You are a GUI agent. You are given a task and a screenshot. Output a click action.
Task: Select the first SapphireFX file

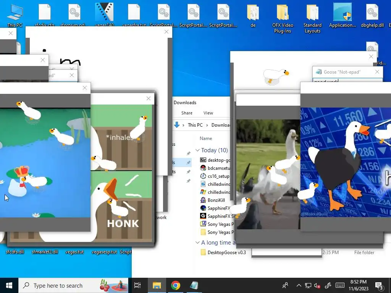215,208
